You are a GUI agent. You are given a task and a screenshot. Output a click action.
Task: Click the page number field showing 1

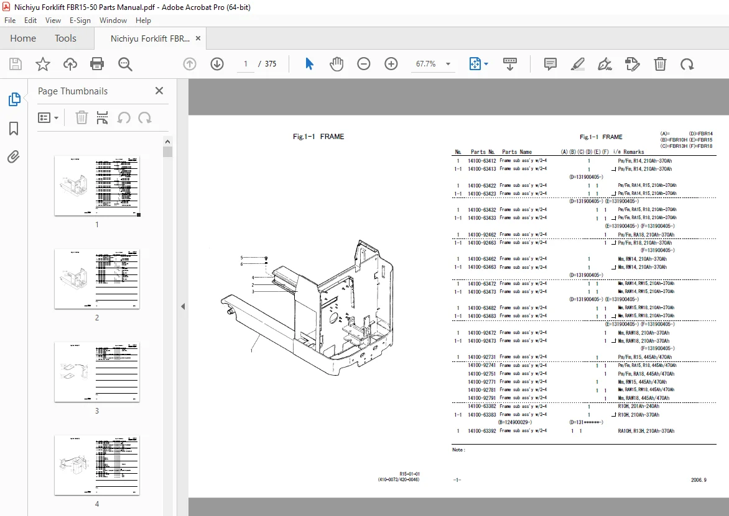pos(246,64)
